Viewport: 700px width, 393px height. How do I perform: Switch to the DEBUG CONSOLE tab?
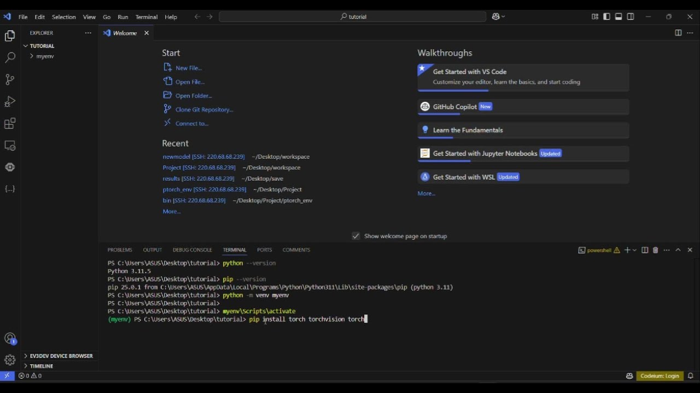pos(192,250)
